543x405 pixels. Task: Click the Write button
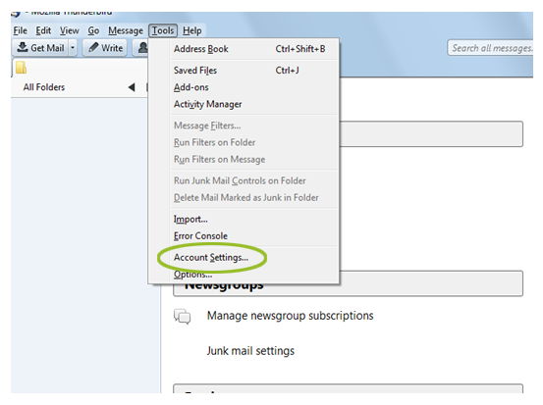(x=105, y=48)
